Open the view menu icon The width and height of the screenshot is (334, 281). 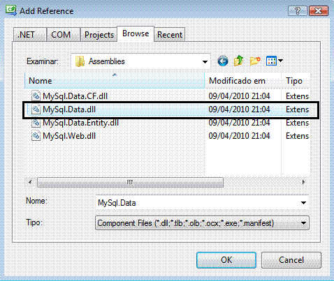(x=271, y=61)
